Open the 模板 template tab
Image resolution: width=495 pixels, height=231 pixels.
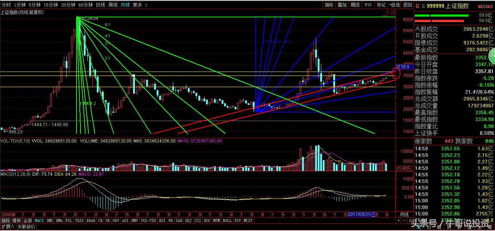(x=17, y=221)
